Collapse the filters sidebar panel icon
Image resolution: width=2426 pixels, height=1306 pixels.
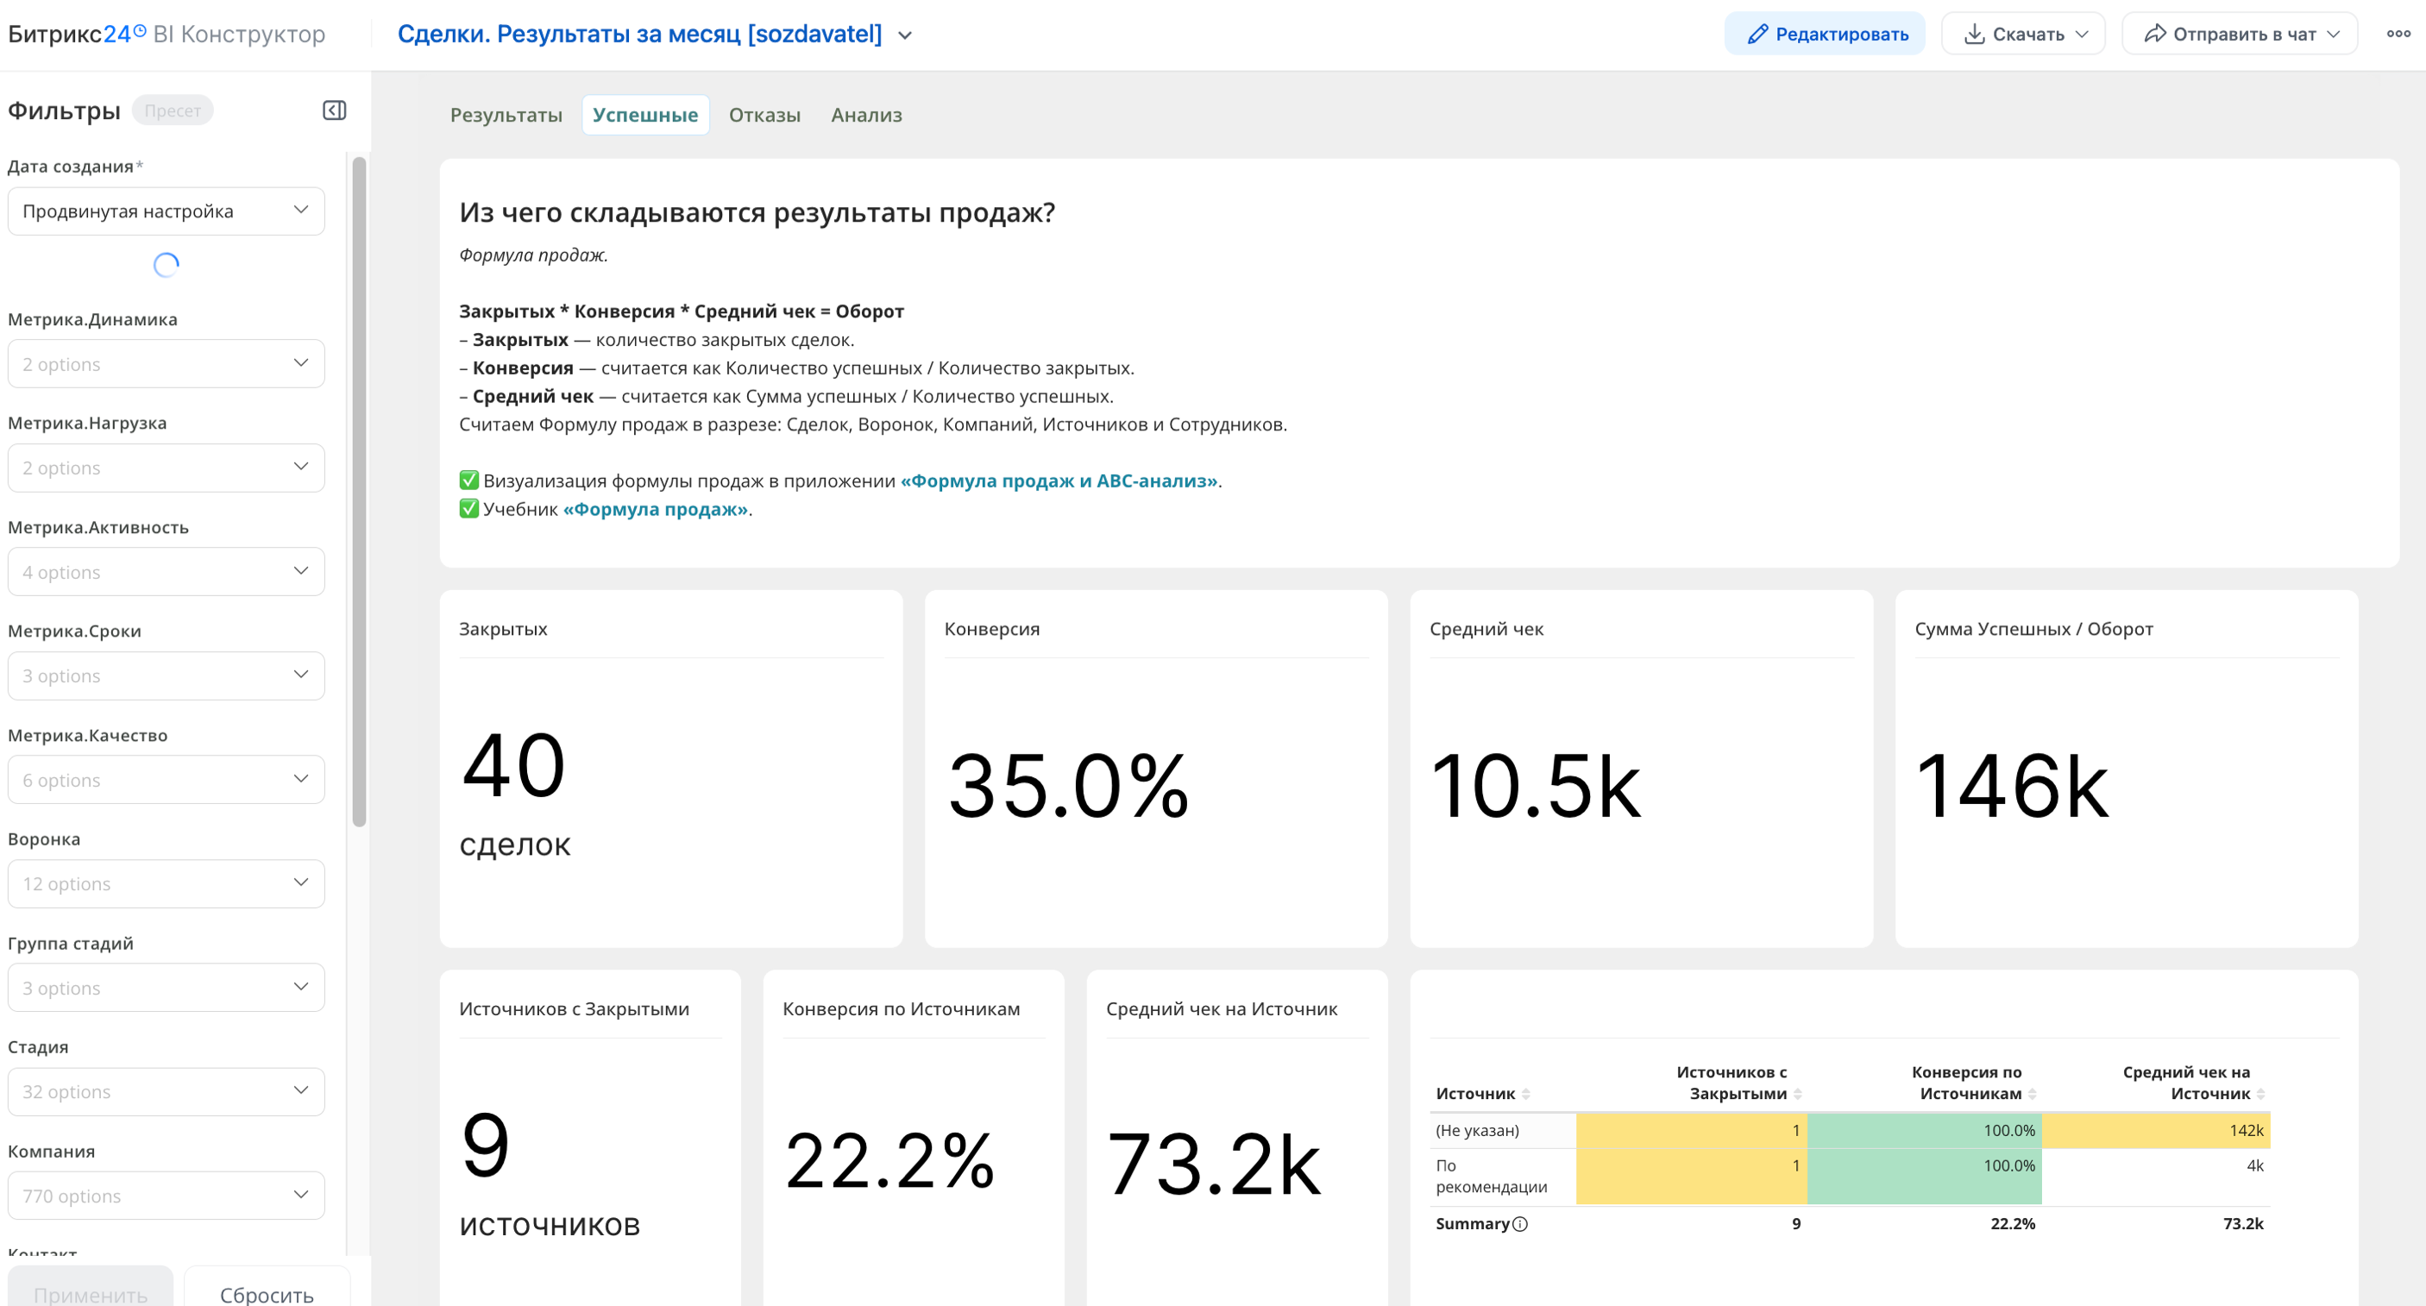[x=335, y=110]
